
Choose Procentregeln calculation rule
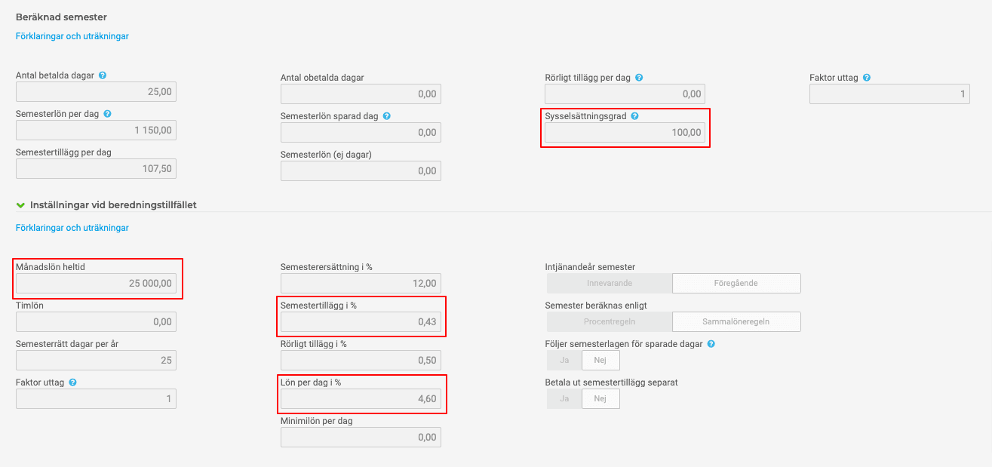tap(609, 321)
